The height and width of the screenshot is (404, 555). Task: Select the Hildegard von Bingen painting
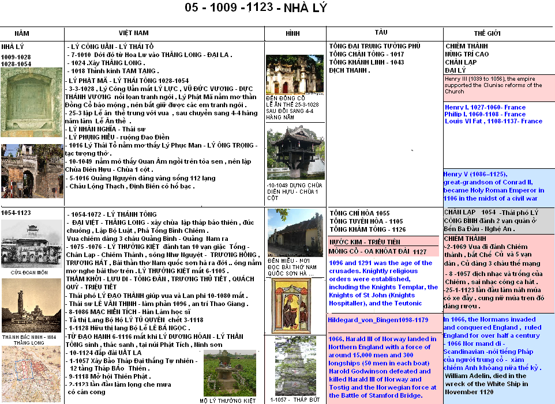click(x=291, y=306)
